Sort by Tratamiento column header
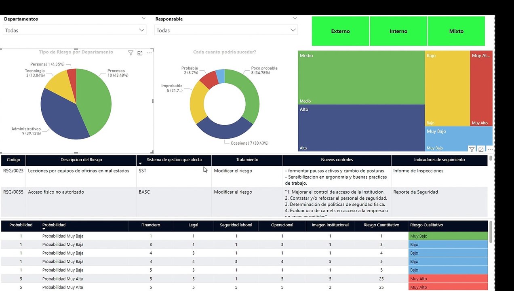The width and height of the screenshot is (514, 291). (x=247, y=160)
